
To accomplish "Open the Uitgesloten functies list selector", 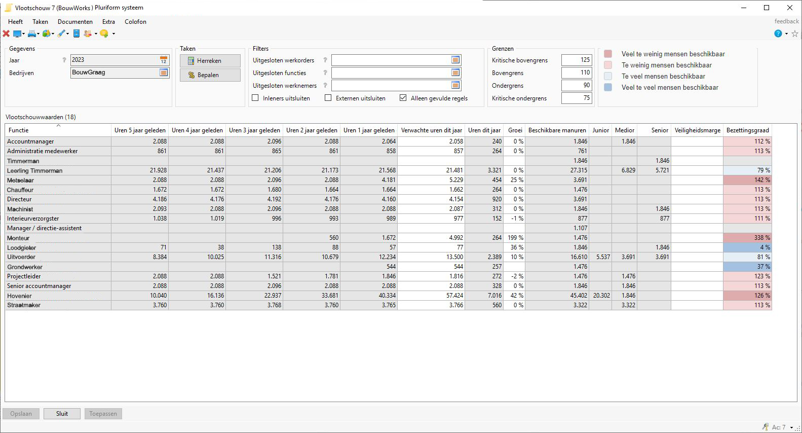I will click(455, 73).
